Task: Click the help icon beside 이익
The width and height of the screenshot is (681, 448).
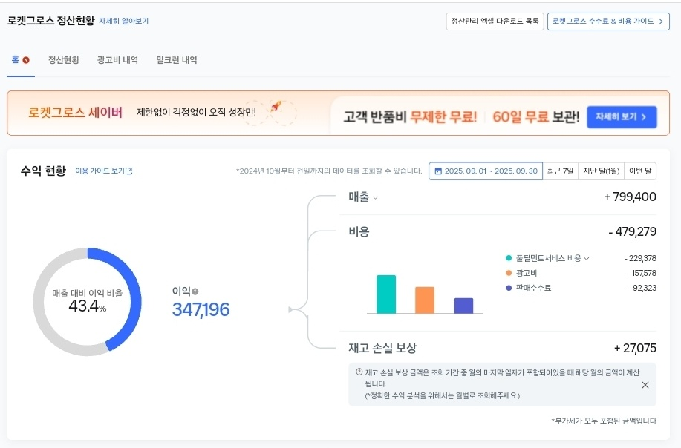Action: [195, 291]
